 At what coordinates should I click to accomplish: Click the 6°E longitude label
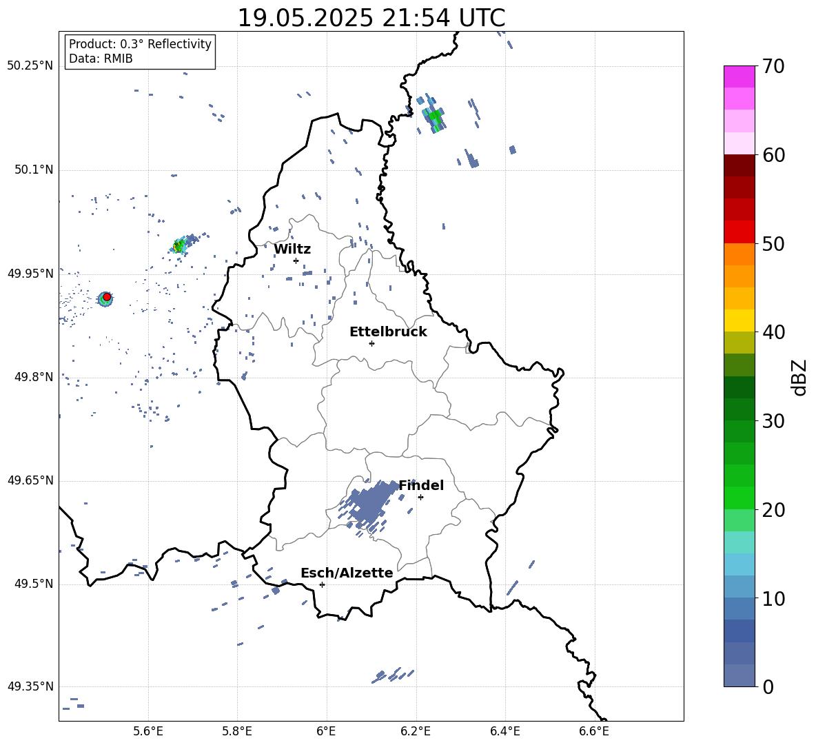[326, 731]
